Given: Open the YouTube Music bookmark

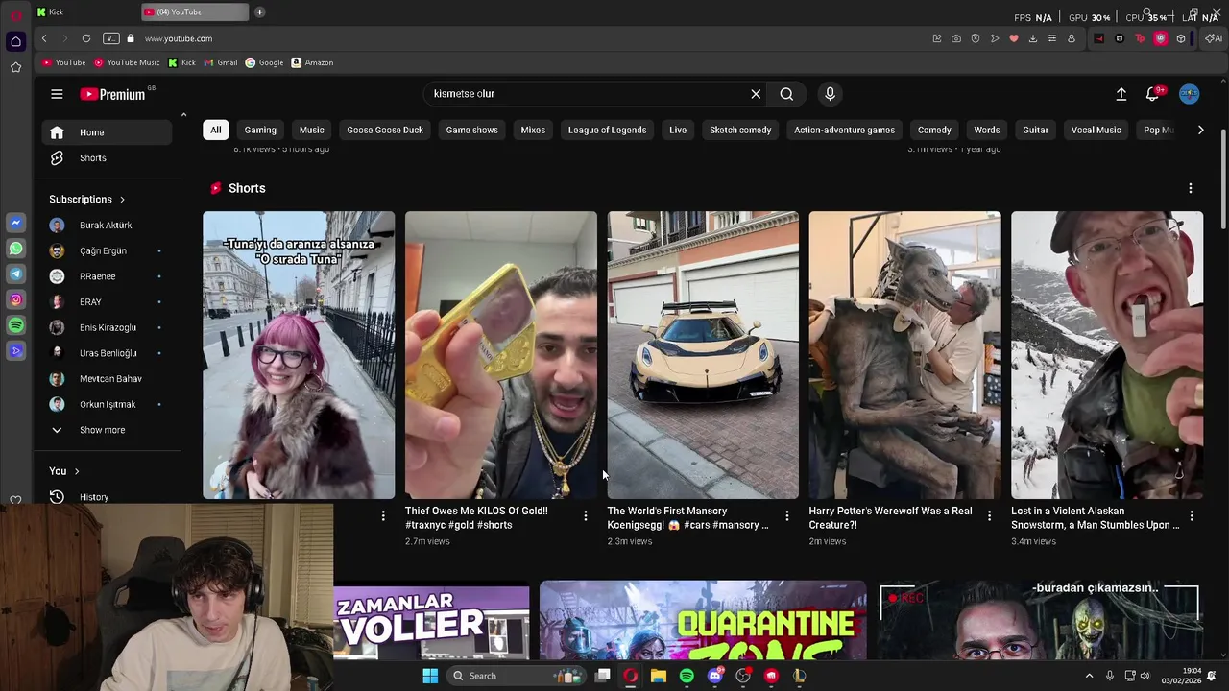Looking at the screenshot, I should coord(127,62).
